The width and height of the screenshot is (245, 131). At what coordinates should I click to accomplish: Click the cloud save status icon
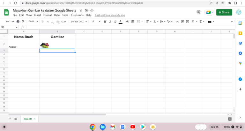click(92, 10)
